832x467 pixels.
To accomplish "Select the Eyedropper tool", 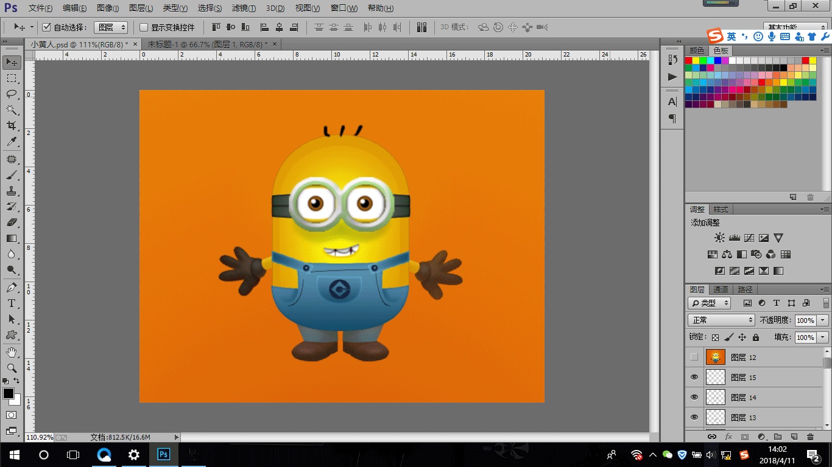I will coord(12,141).
